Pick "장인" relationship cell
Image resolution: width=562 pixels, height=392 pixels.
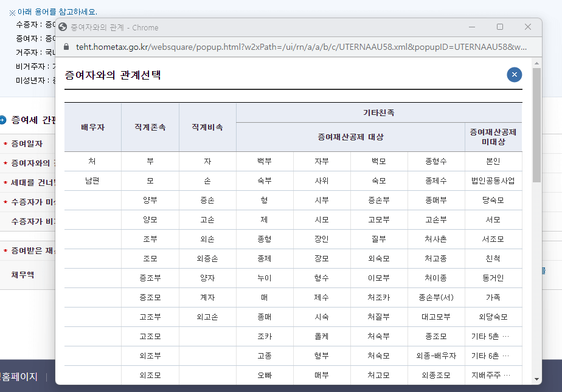(x=322, y=239)
